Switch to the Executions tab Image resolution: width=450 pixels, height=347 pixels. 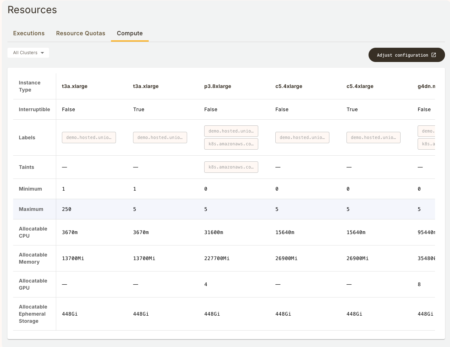(29, 33)
